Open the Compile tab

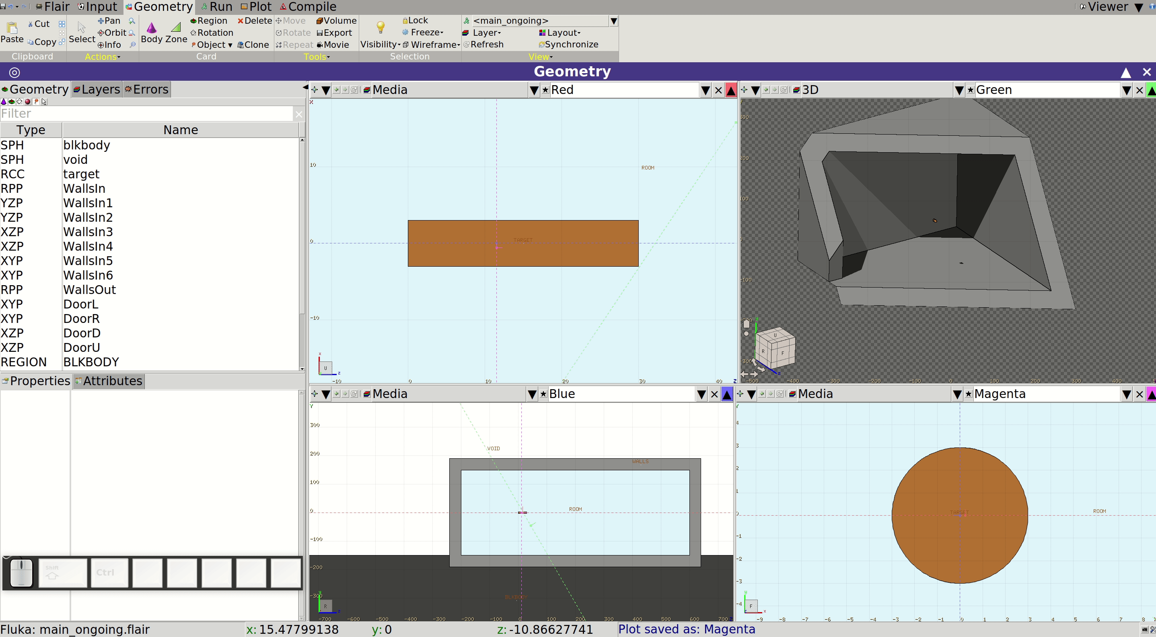(308, 7)
